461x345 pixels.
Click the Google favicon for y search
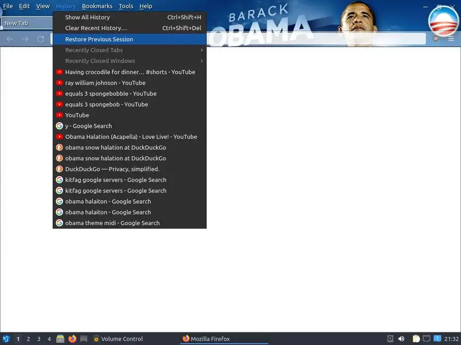coord(59,126)
